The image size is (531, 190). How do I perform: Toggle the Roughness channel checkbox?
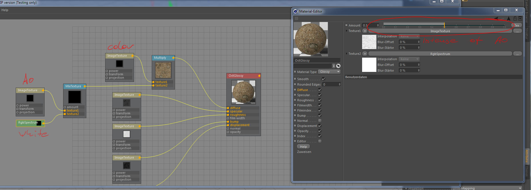pos(320,100)
